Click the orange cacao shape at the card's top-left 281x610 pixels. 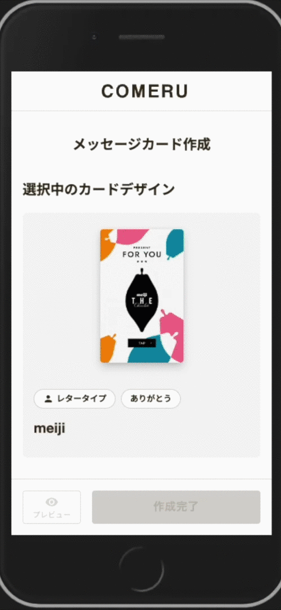(x=107, y=245)
